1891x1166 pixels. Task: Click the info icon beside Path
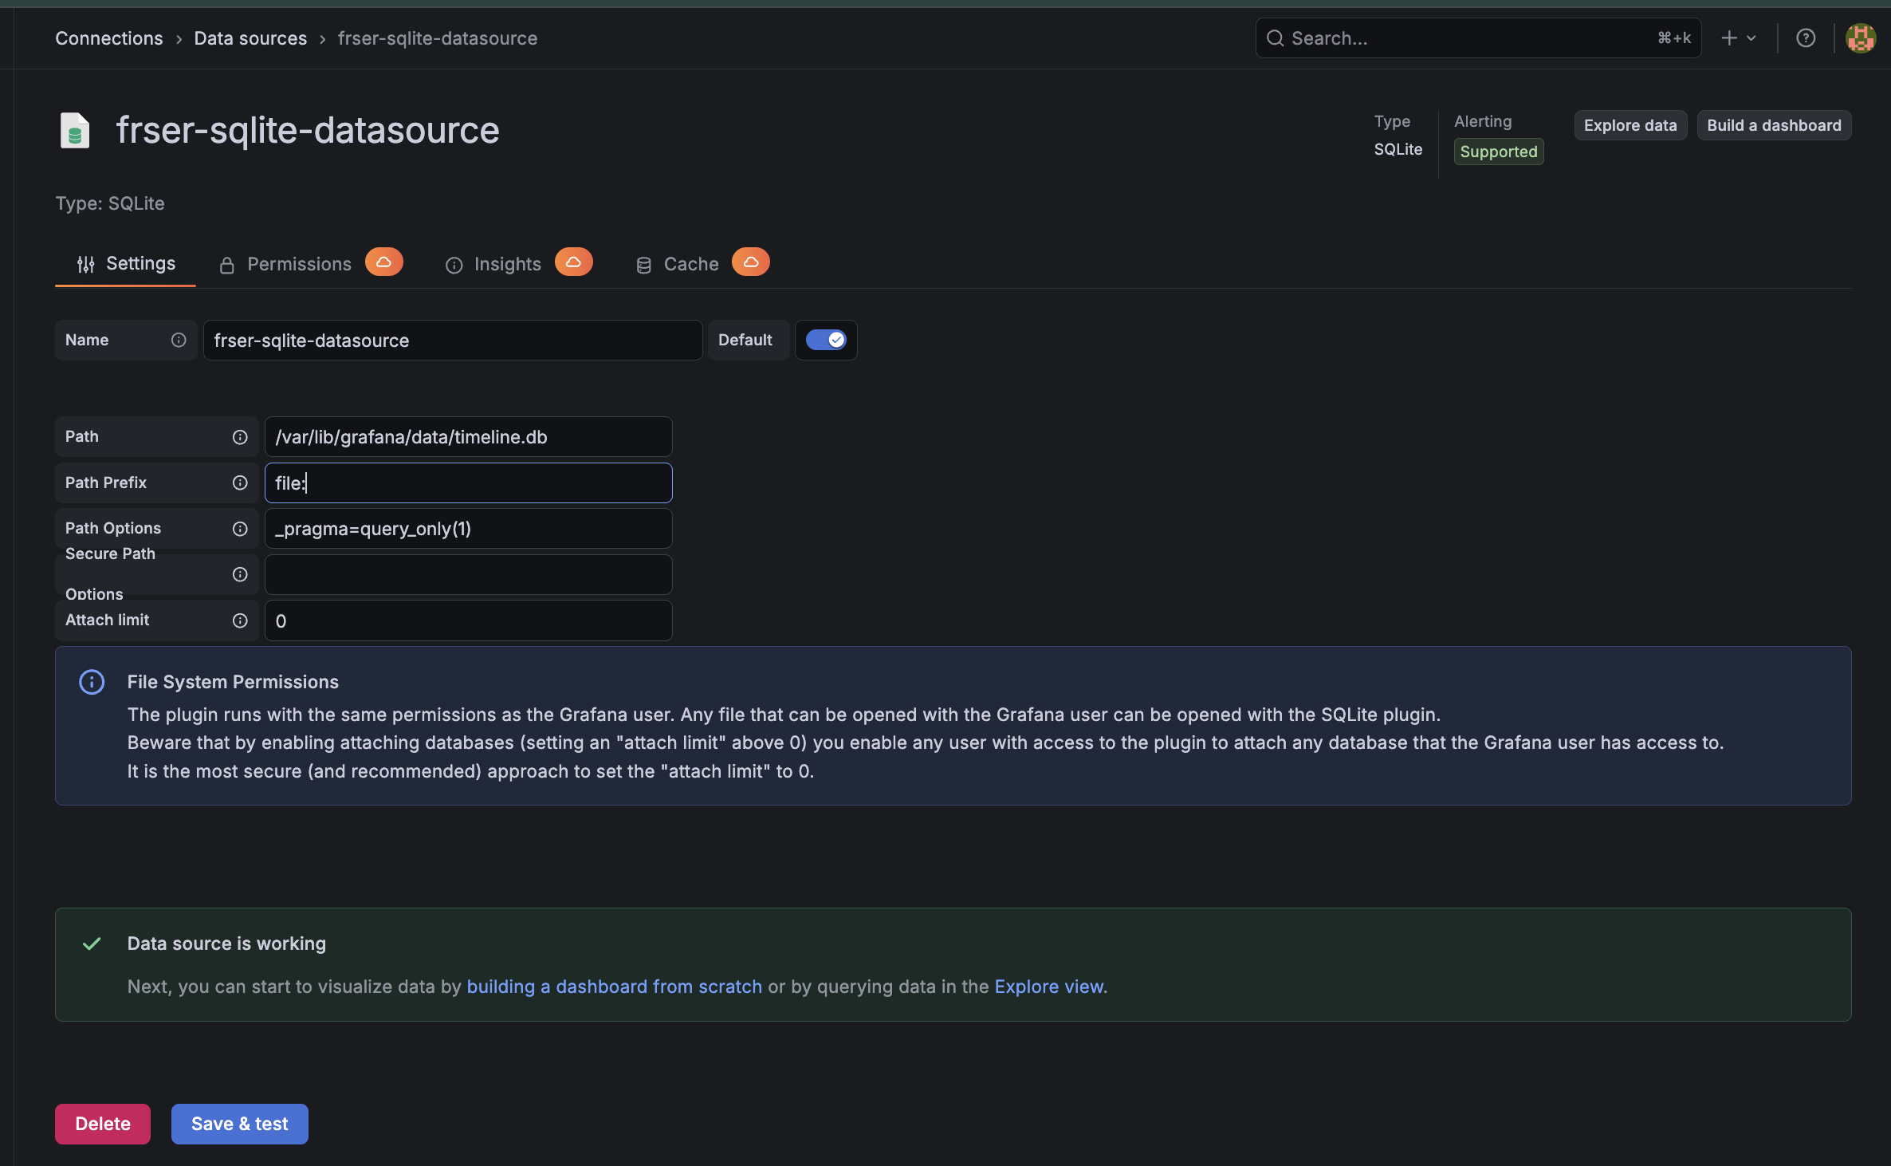[x=240, y=437]
